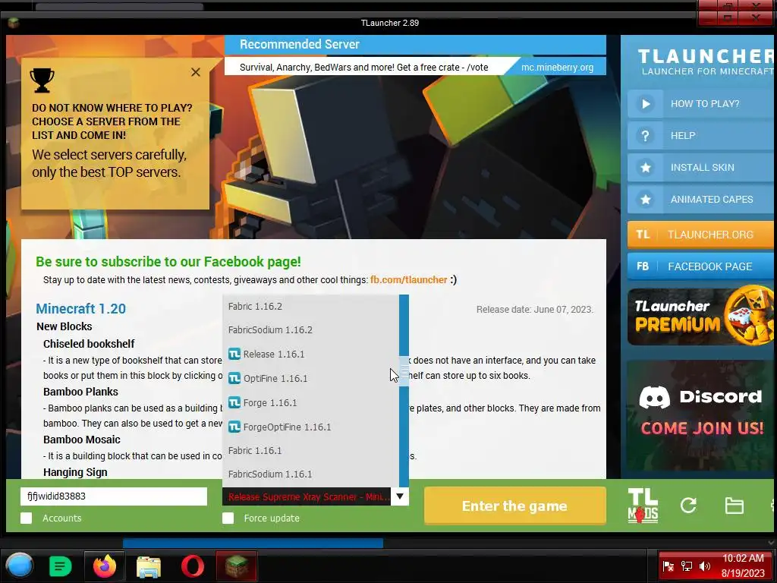This screenshot has height=583, width=777.
Task: Click the version list scrollbar thumb
Action: click(404, 370)
